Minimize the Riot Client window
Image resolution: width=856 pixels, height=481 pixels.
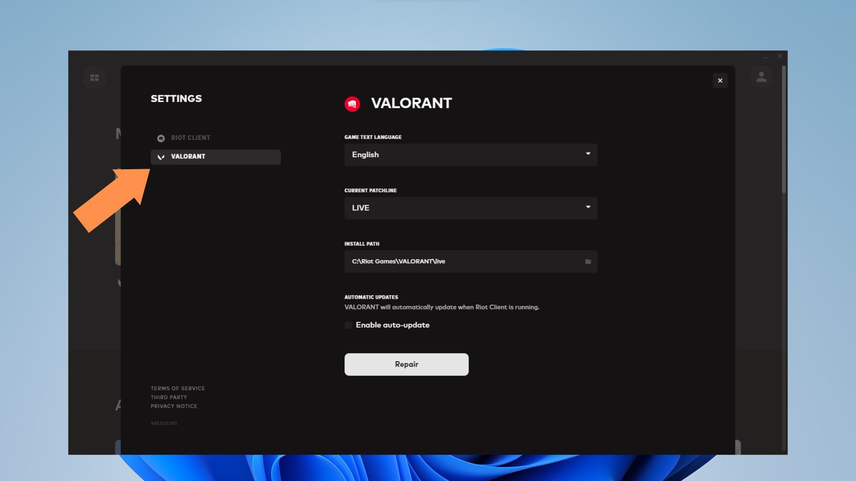(x=765, y=57)
